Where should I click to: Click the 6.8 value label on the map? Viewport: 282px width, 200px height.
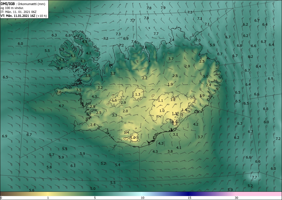(239, 45)
